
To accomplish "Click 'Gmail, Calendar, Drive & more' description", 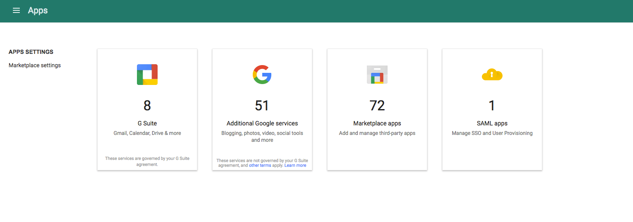I will pyautogui.click(x=147, y=133).
